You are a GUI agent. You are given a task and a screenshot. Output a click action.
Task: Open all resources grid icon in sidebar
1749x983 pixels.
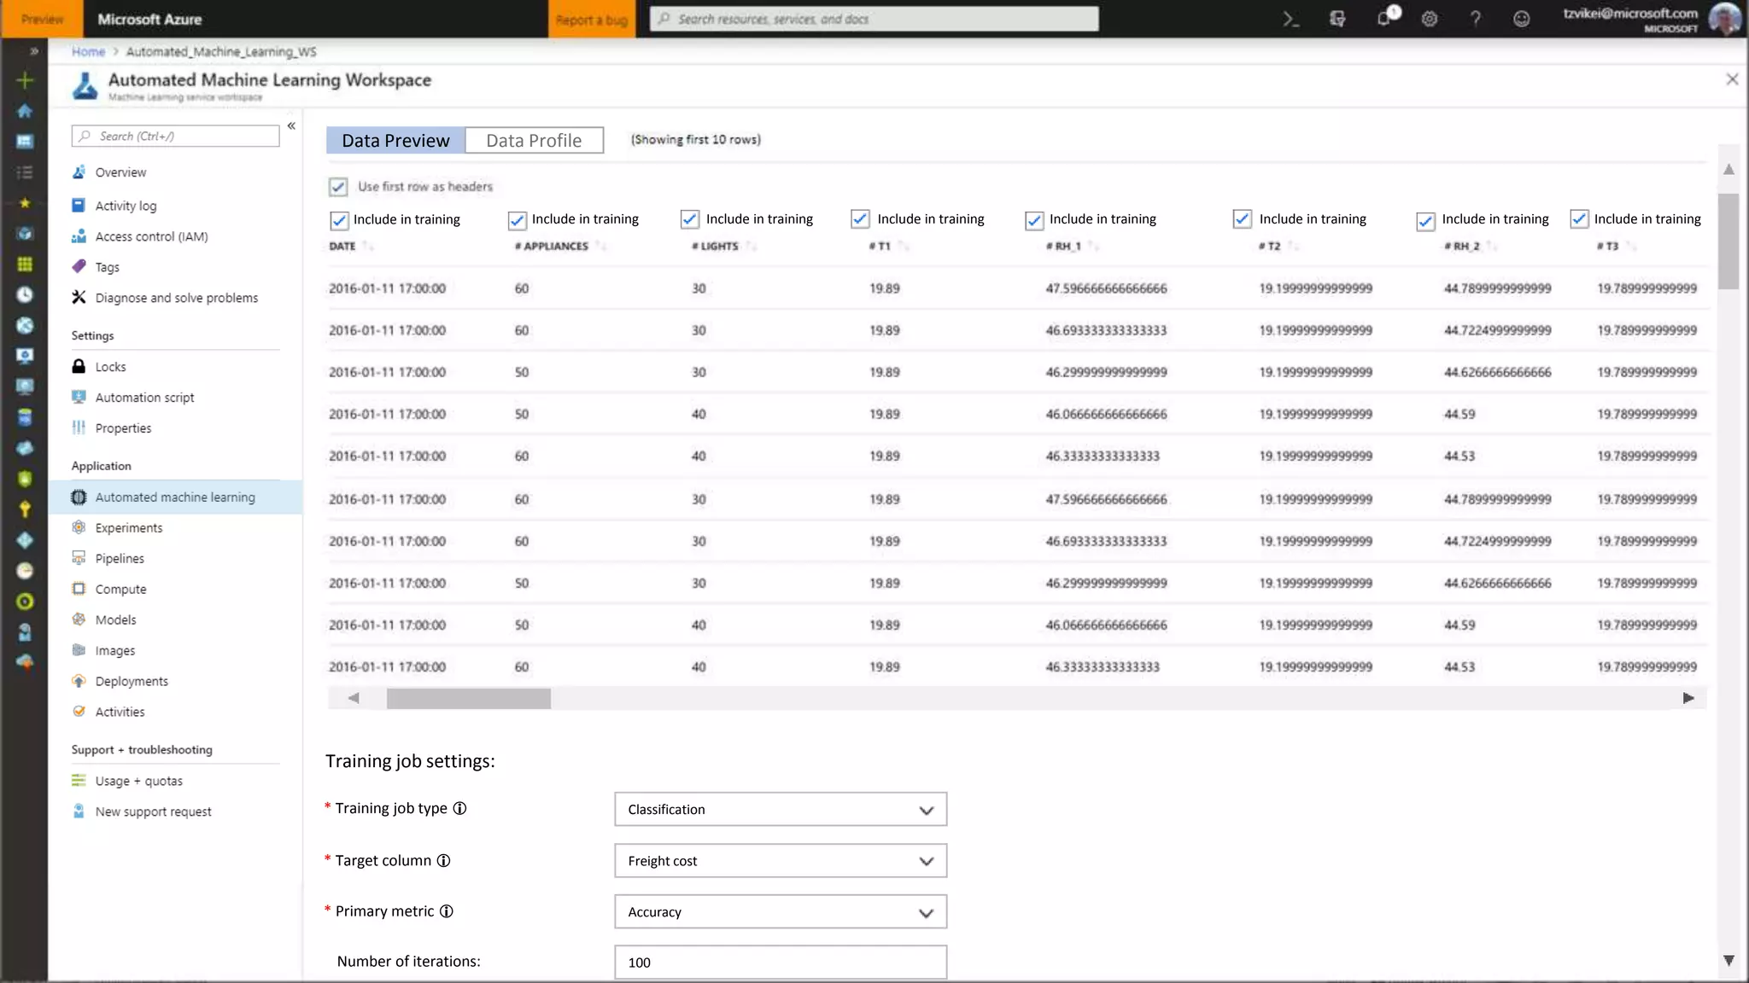click(x=25, y=265)
